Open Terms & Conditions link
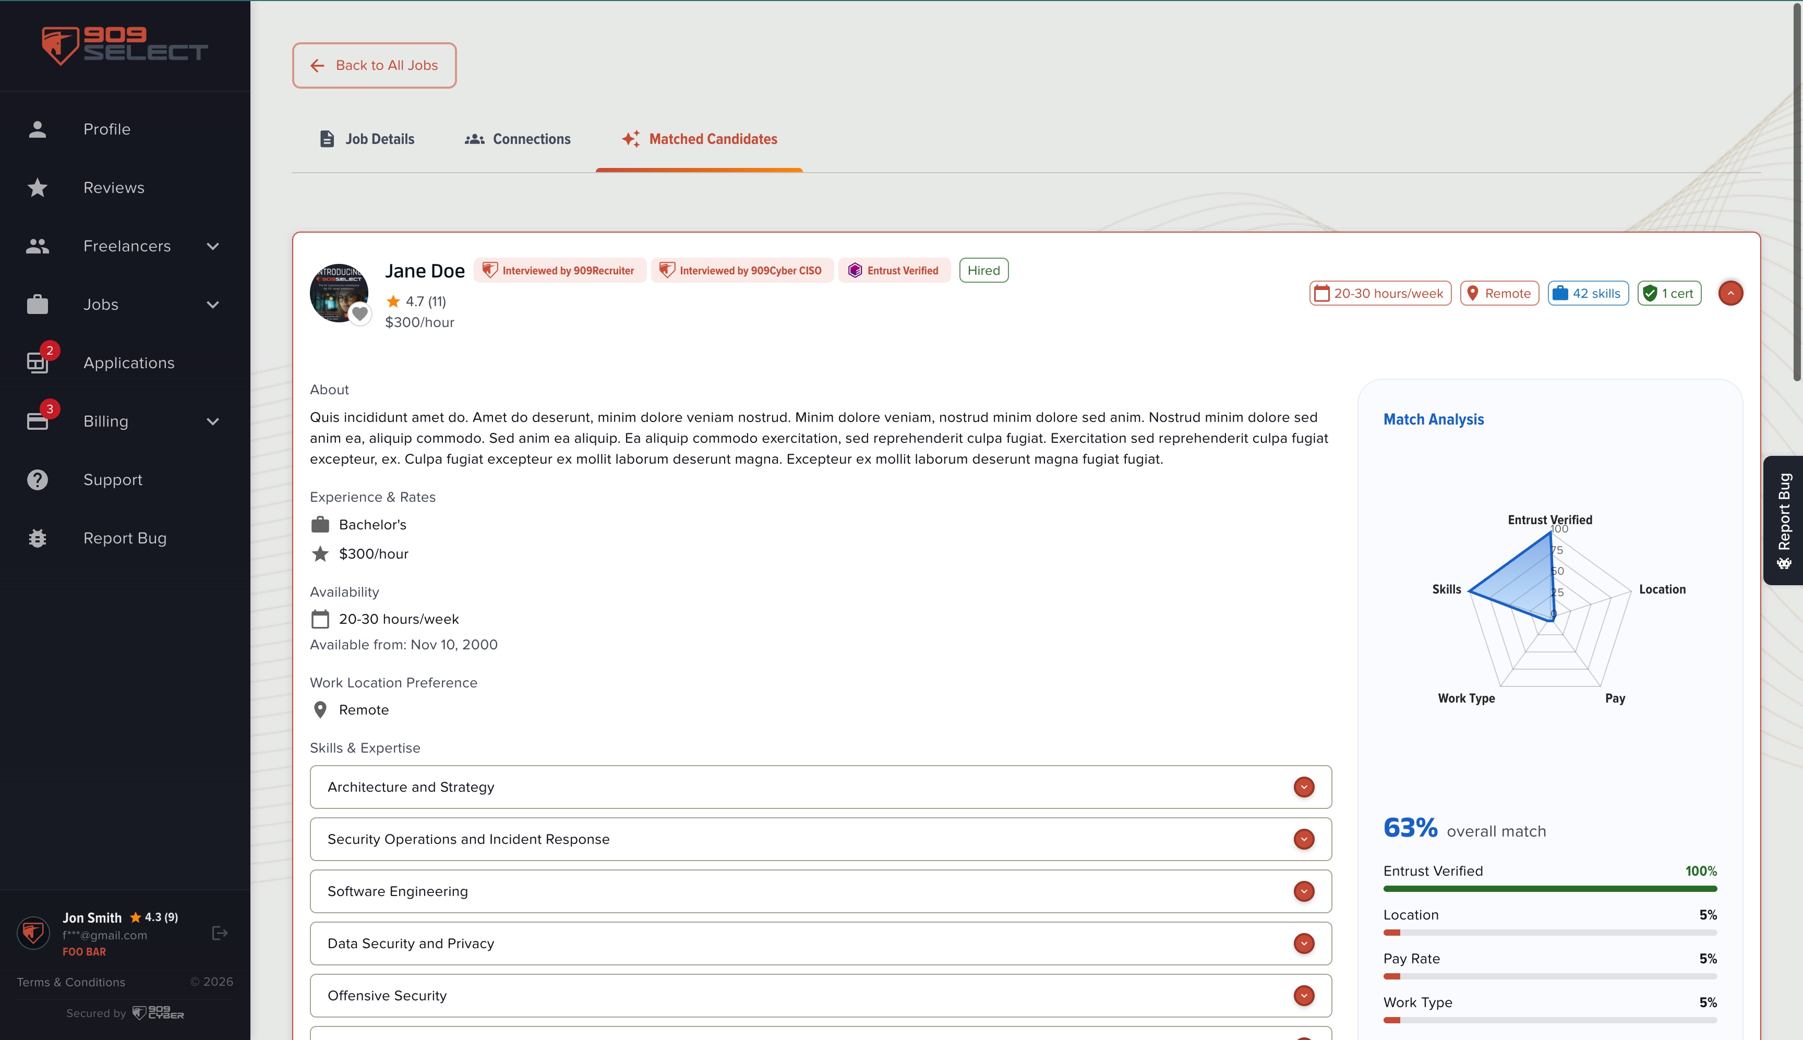This screenshot has height=1040, width=1803. tap(70, 982)
